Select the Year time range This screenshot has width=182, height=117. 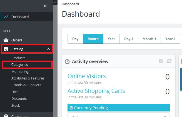tap(111, 39)
